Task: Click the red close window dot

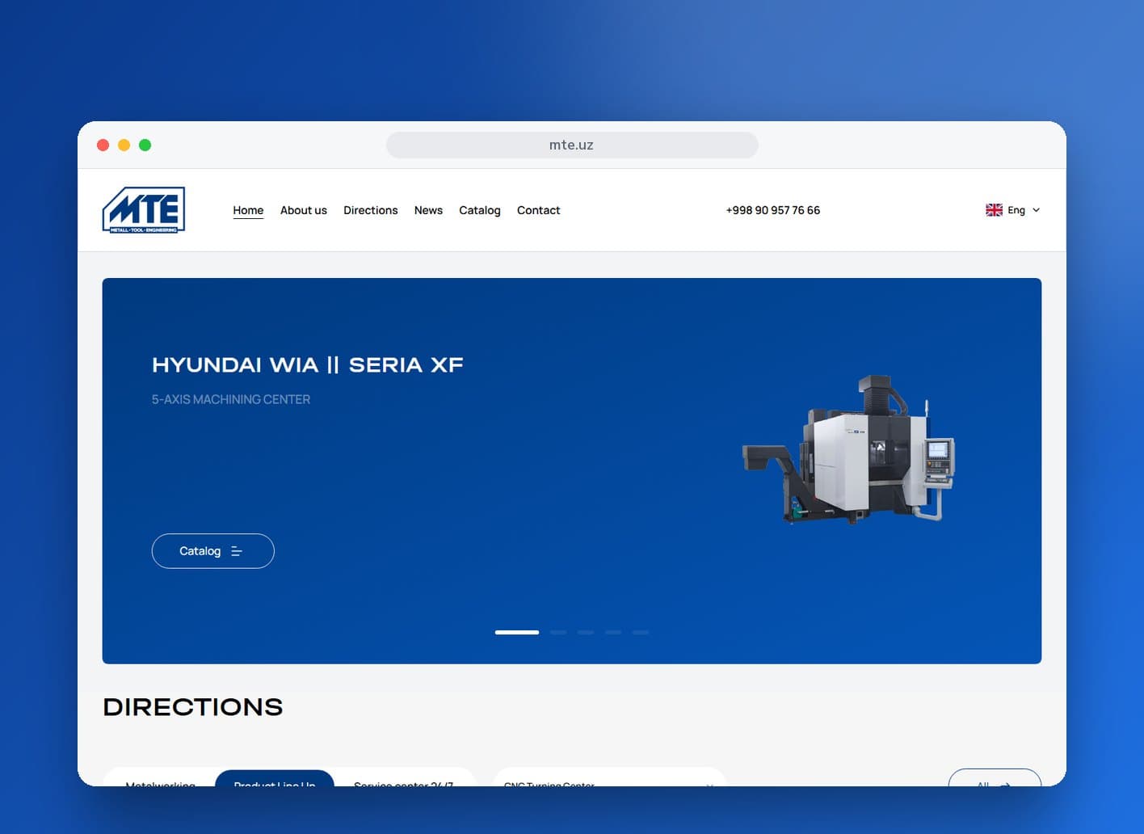Action: [103, 145]
